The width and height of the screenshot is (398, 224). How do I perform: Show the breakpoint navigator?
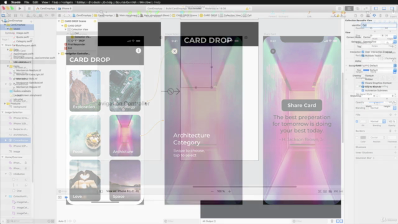pos(47,16)
